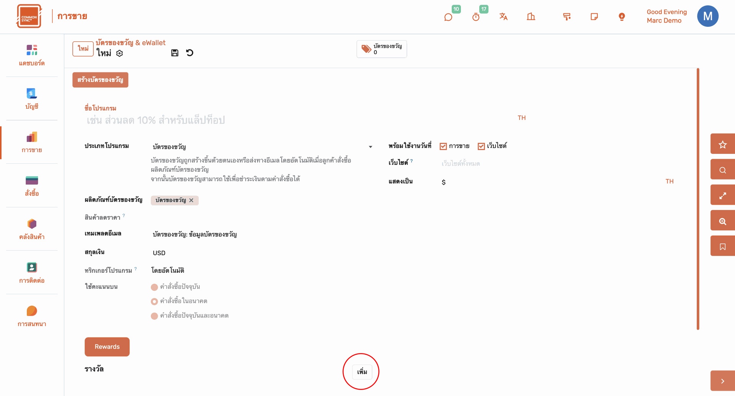The width and height of the screenshot is (735, 396).
Task: Expand the ประเภทโปรแกรม dropdown arrow
Action: click(x=370, y=147)
